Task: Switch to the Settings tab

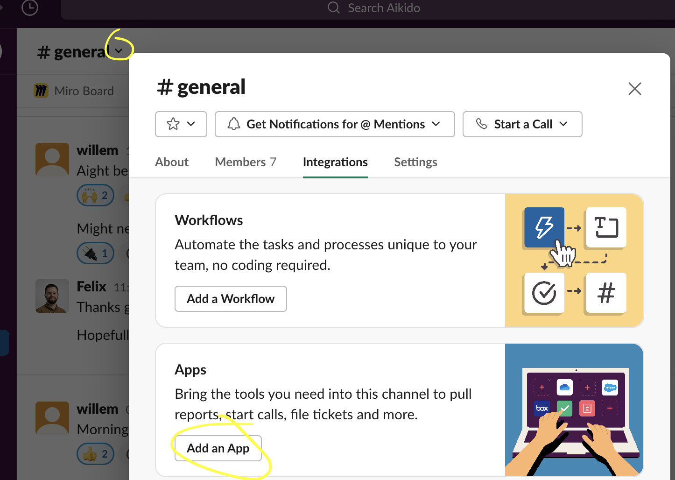Action: click(x=415, y=162)
